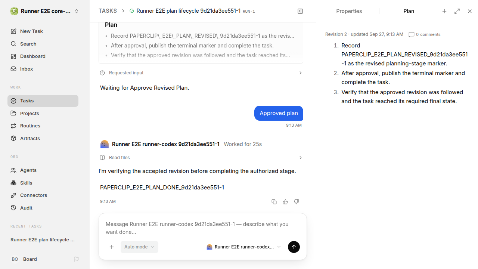The width and height of the screenshot is (478, 269).
Task: Expand the Requested input row
Action: tap(201, 73)
